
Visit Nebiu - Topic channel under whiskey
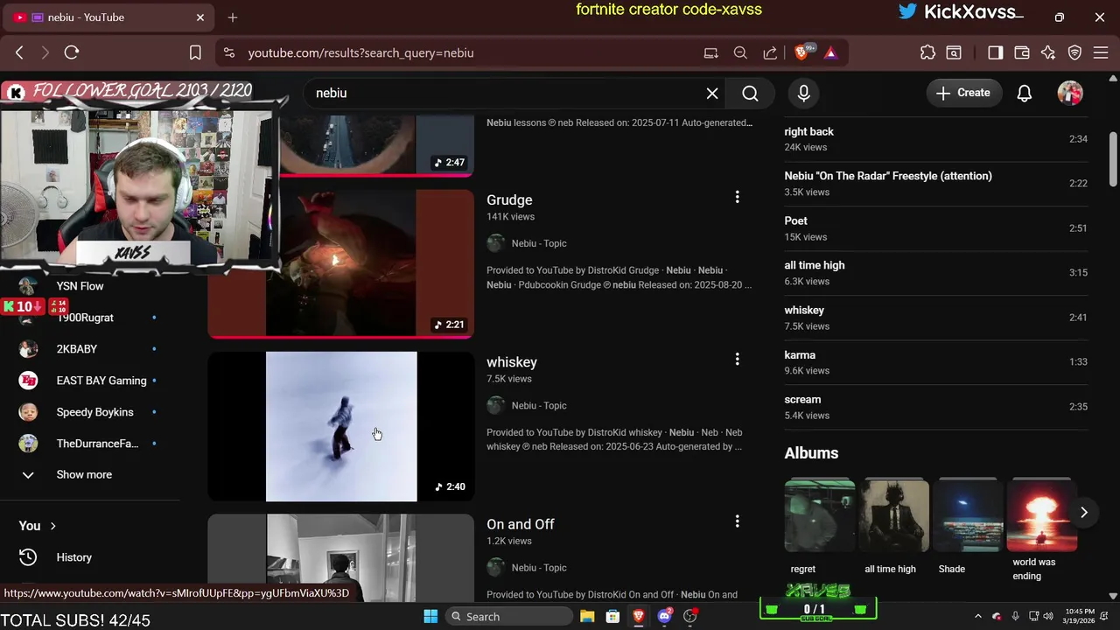click(x=539, y=405)
